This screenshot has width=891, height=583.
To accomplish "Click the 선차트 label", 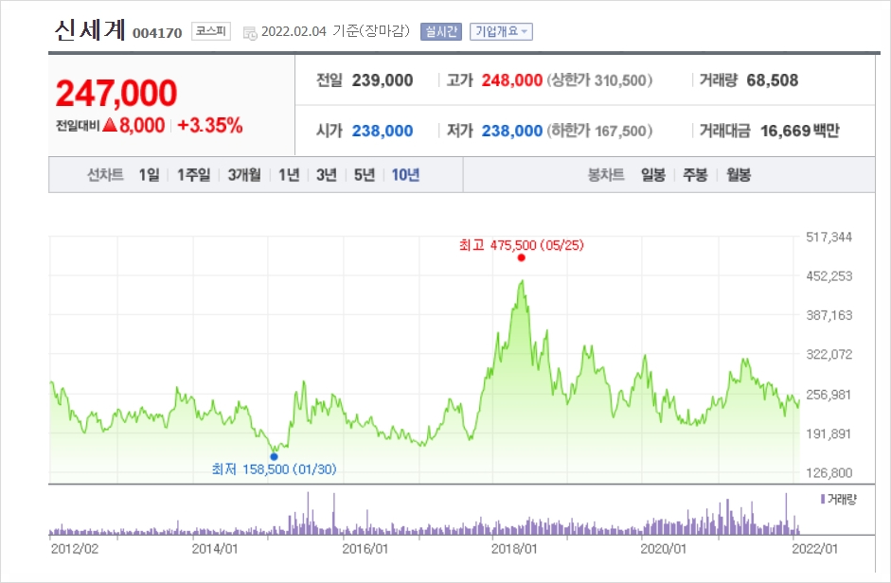I will pos(105,175).
